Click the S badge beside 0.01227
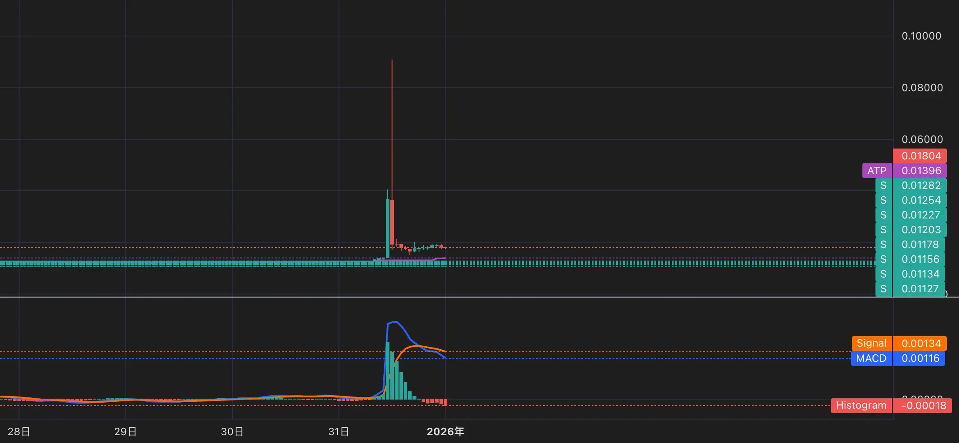This screenshot has width=959, height=443. (884, 215)
